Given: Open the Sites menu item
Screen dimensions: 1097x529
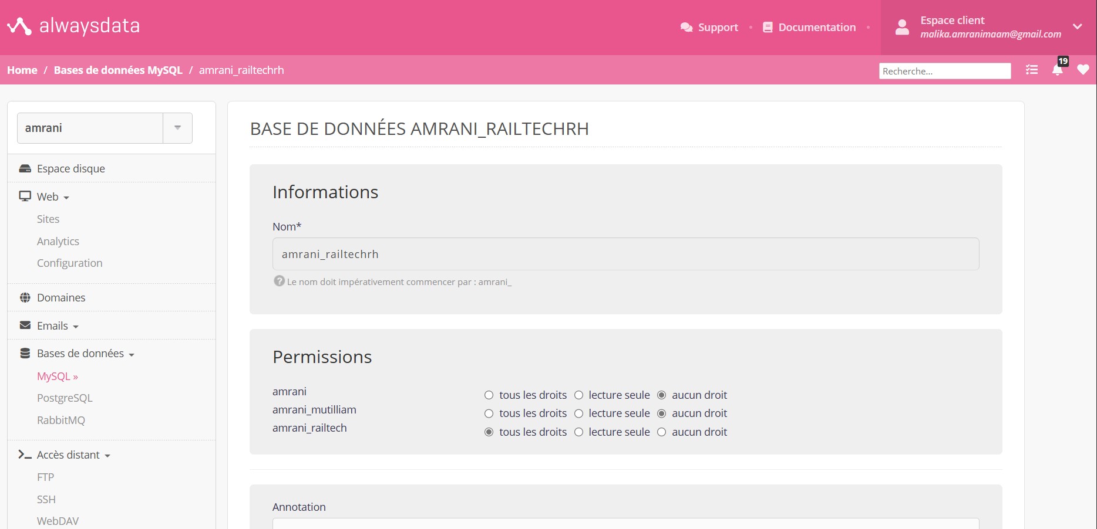Looking at the screenshot, I should pyautogui.click(x=48, y=219).
